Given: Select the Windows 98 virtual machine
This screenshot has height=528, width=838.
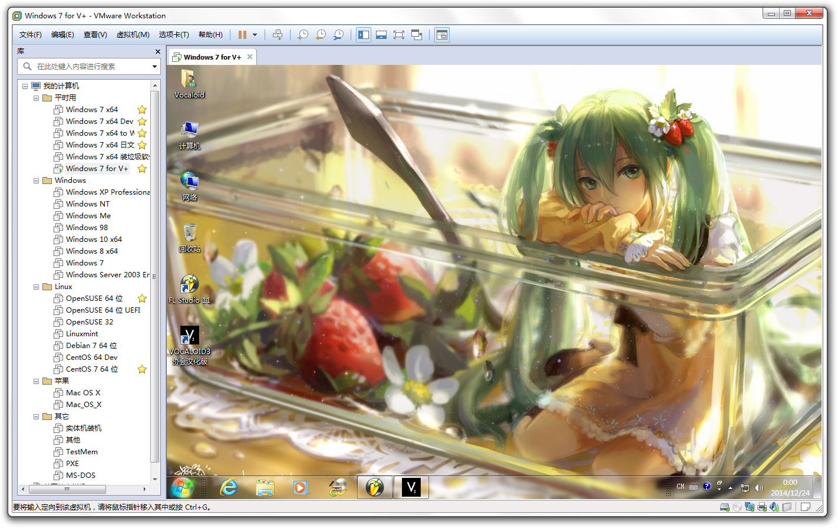Looking at the screenshot, I should click(x=81, y=228).
